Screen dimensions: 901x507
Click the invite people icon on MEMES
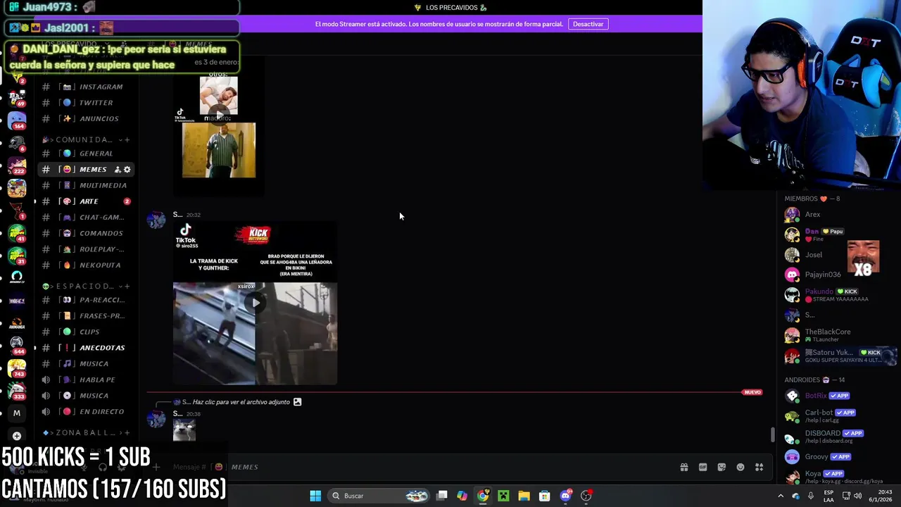(x=117, y=170)
